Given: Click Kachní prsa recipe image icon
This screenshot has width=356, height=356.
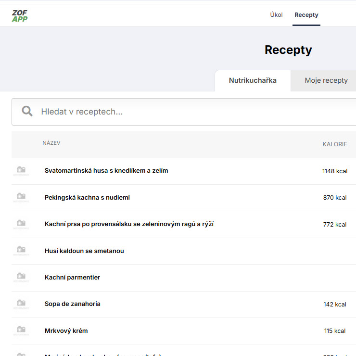Looking at the screenshot, I should click(21, 224).
